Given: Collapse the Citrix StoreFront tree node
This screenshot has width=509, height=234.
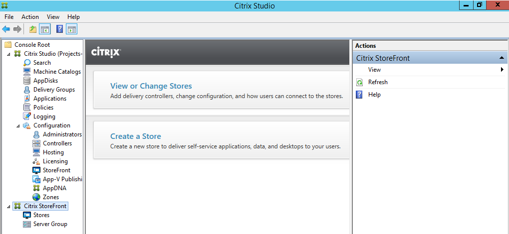Looking at the screenshot, I should coord(8,206).
